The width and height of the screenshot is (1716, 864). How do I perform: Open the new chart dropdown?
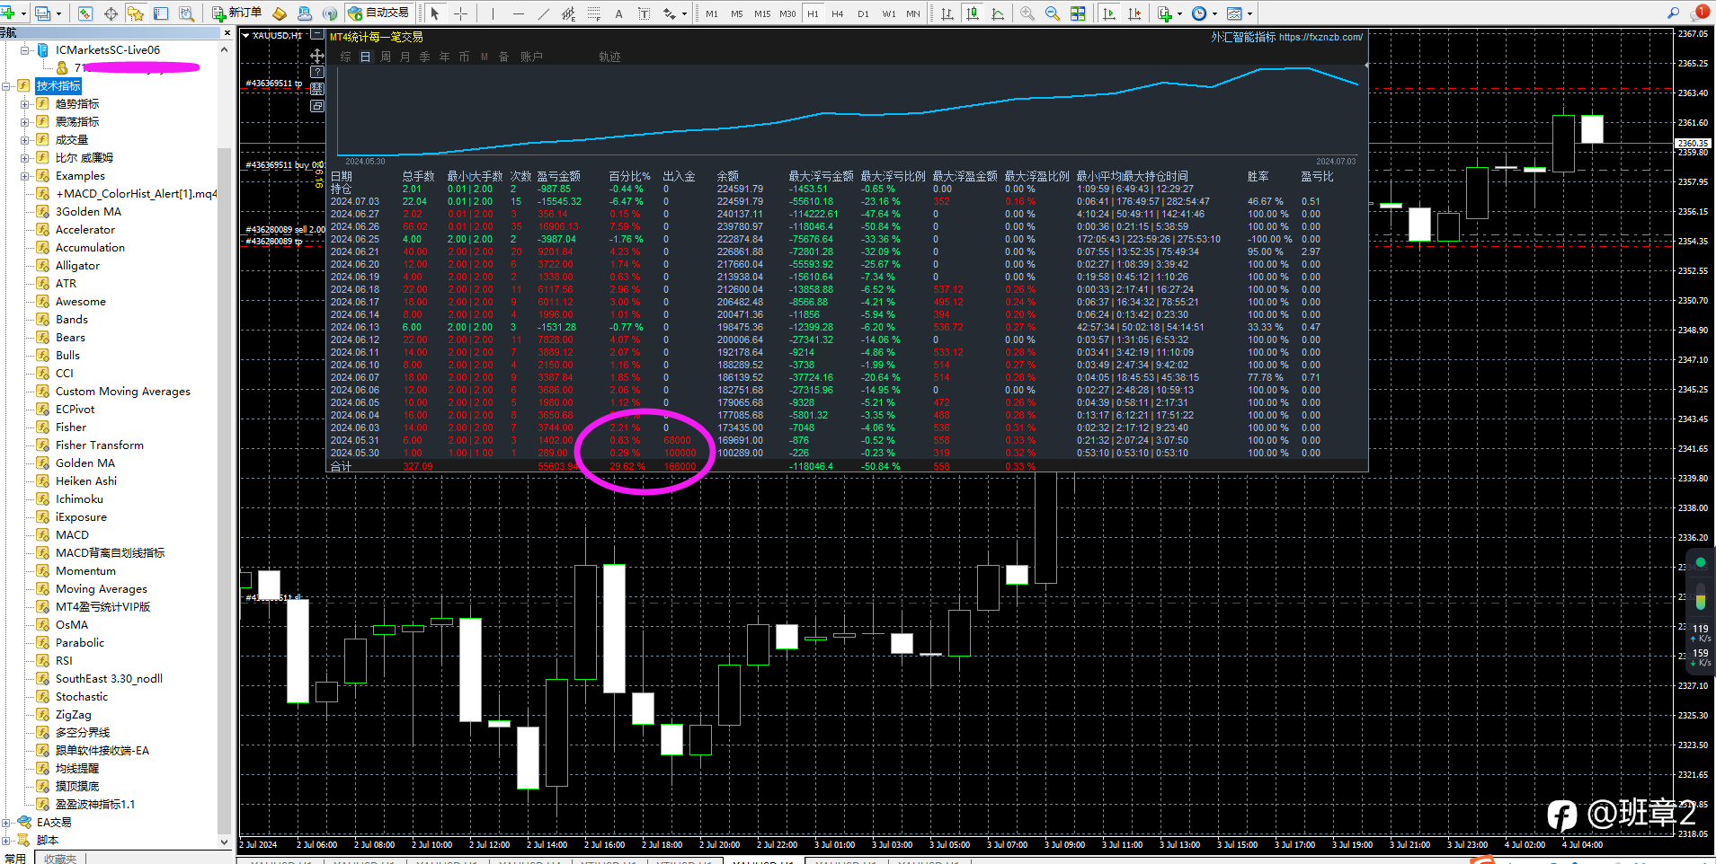[x=23, y=13]
